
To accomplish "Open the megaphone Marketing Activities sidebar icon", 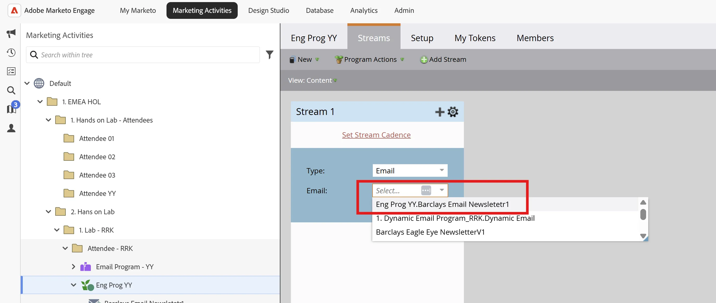I will [11, 33].
